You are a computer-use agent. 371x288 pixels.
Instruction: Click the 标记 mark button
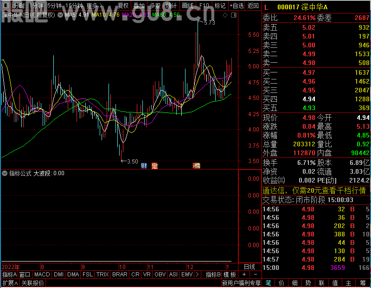coord(220,6)
